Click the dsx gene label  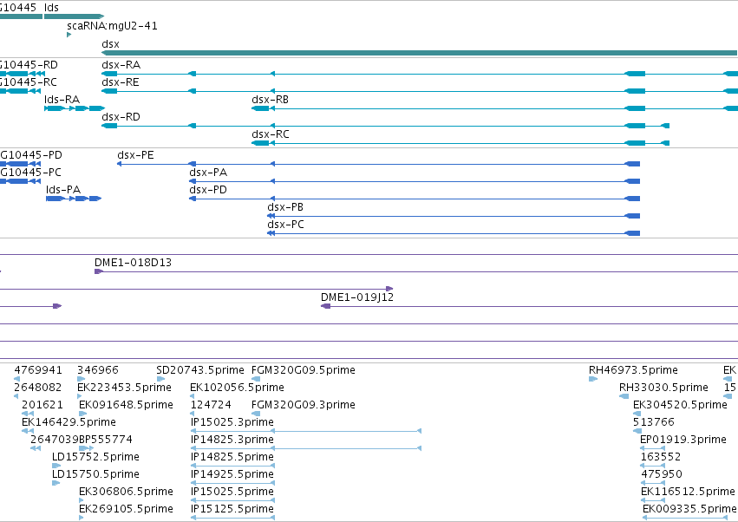coord(110,43)
